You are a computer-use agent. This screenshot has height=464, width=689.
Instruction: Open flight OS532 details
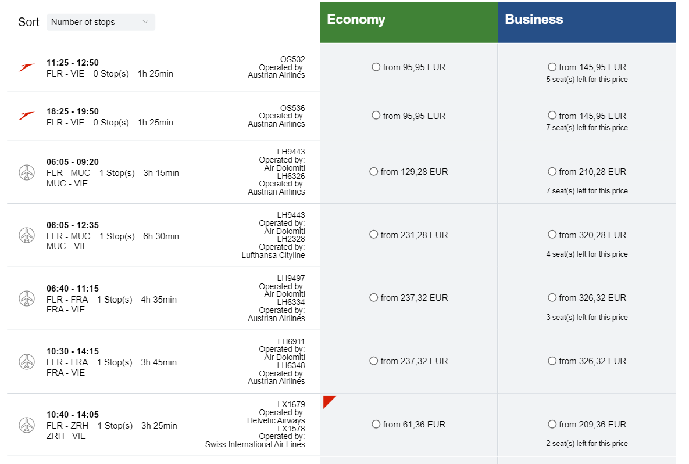[292, 59]
